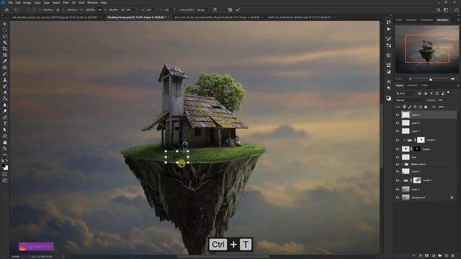Click the canvas vertical scrollbar
The width and height of the screenshot is (461, 259).
click(x=381, y=136)
